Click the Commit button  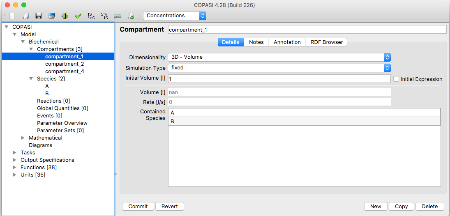138,206
